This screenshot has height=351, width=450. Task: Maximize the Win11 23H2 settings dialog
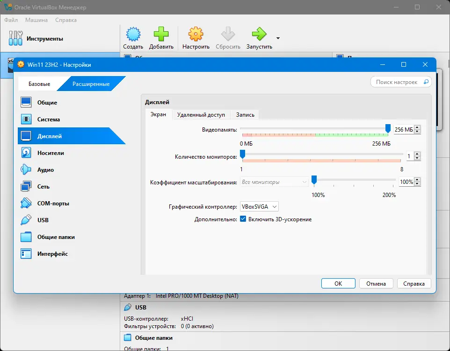[x=404, y=64]
